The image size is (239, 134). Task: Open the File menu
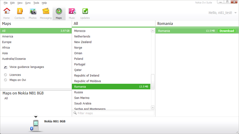6,3
